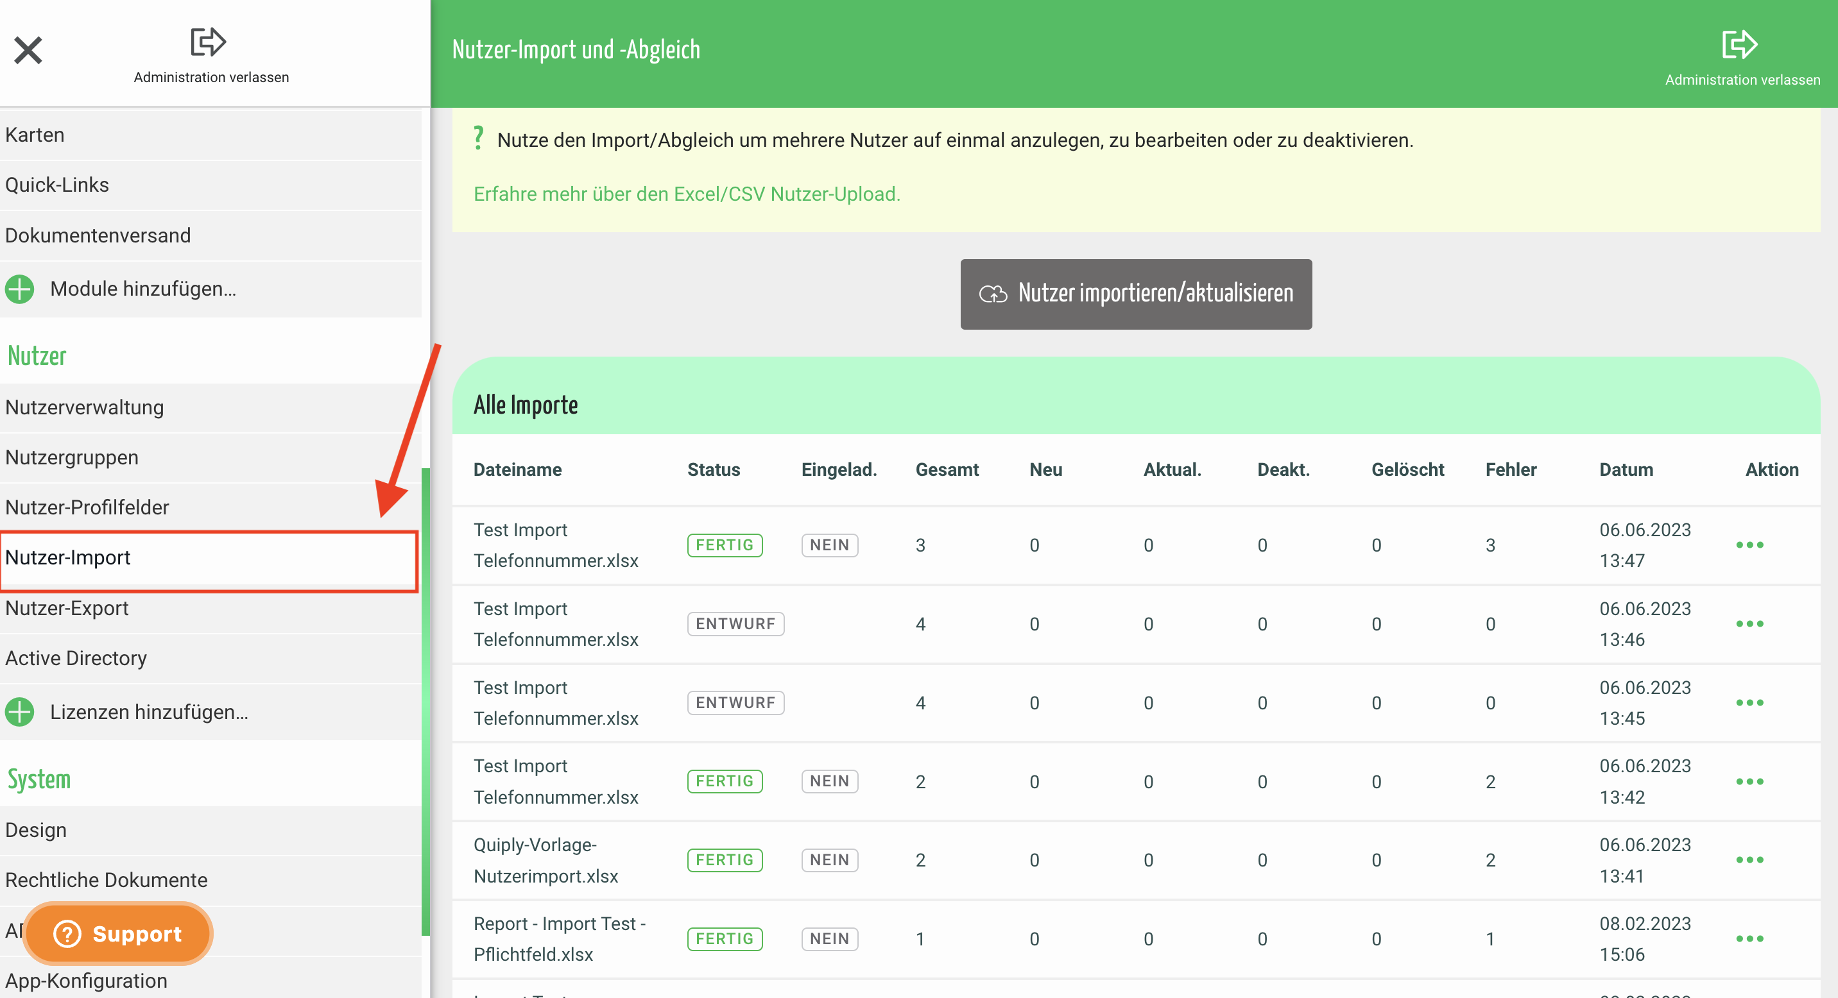1838x998 pixels.
Task: Open actions menu for Quiply-Vorlage import row
Action: (x=1749, y=859)
